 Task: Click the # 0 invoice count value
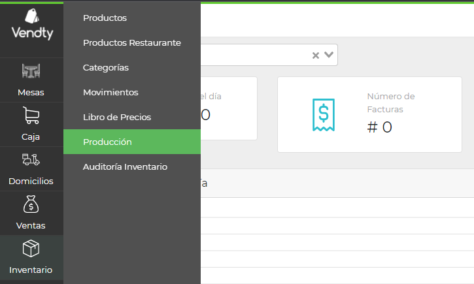(380, 127)
